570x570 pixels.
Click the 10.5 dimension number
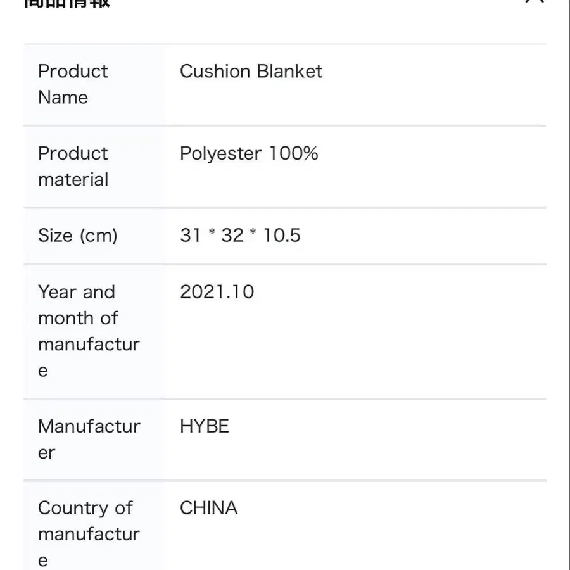[282, 236]
